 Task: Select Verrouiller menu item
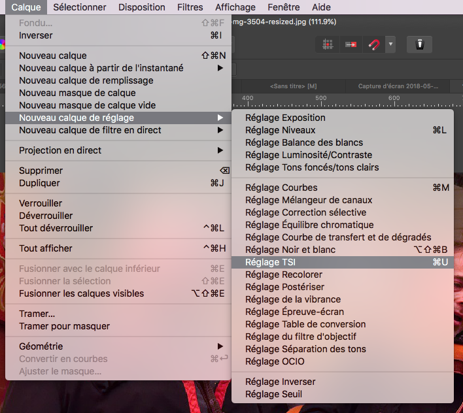point(118,203)
